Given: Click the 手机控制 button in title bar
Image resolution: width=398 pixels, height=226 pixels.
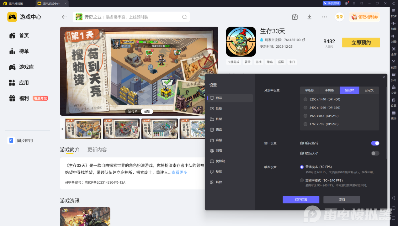Looking at the screenshot, I should [331, 3].
